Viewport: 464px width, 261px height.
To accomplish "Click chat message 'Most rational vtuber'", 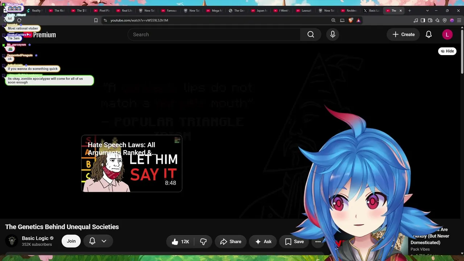I will [x=23, y=28].
